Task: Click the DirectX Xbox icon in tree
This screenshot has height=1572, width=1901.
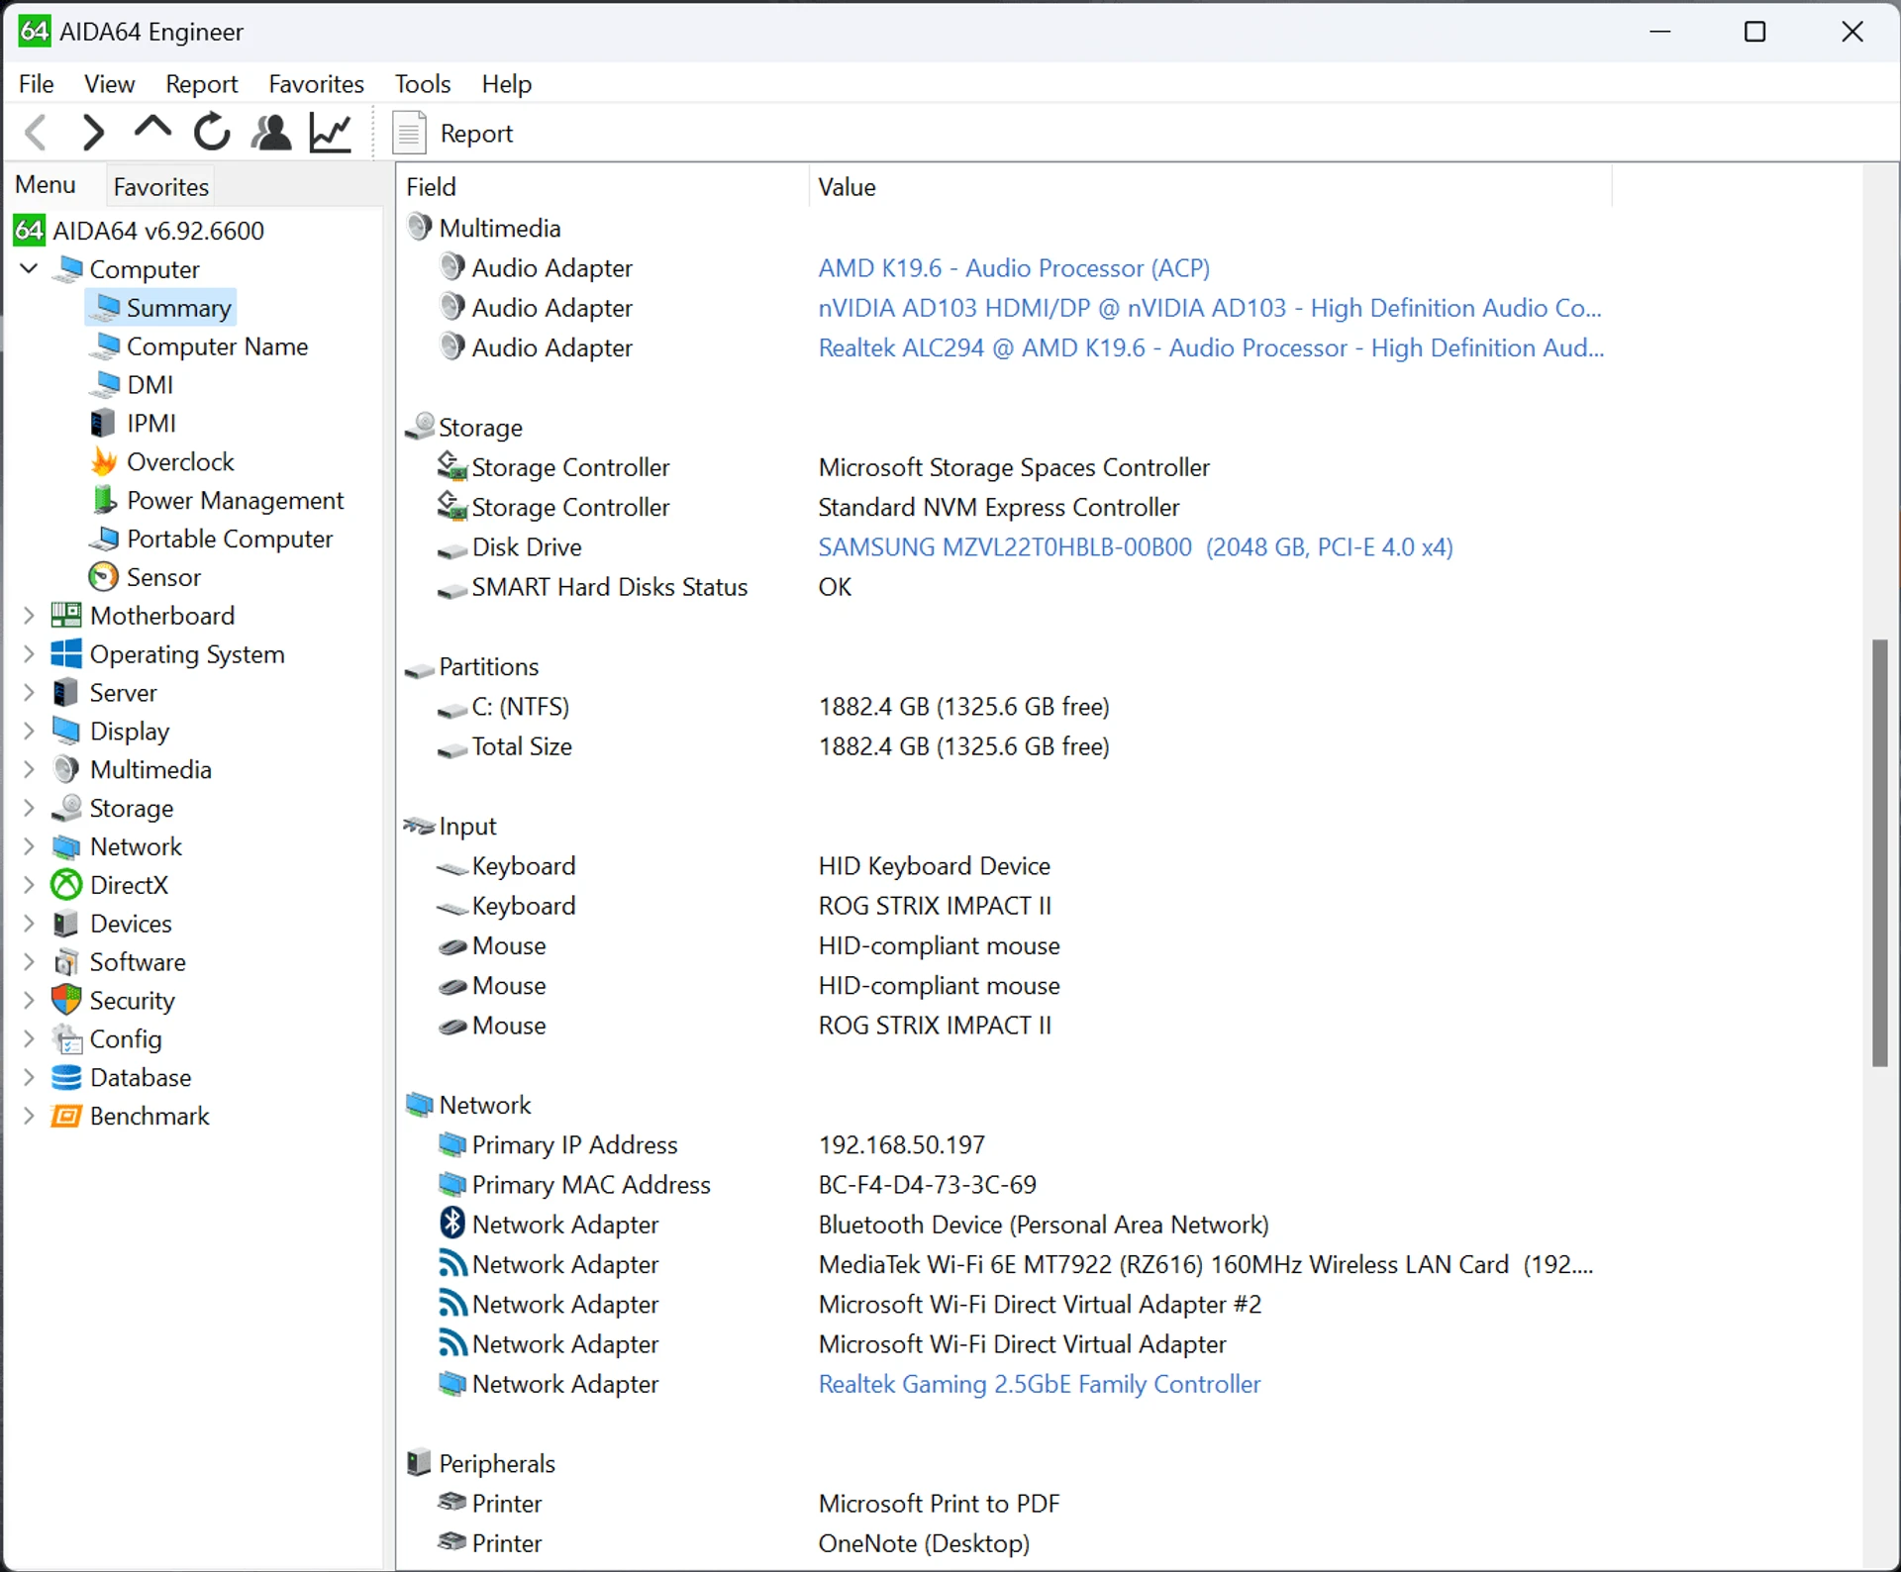Action: [x=66, y=885]
